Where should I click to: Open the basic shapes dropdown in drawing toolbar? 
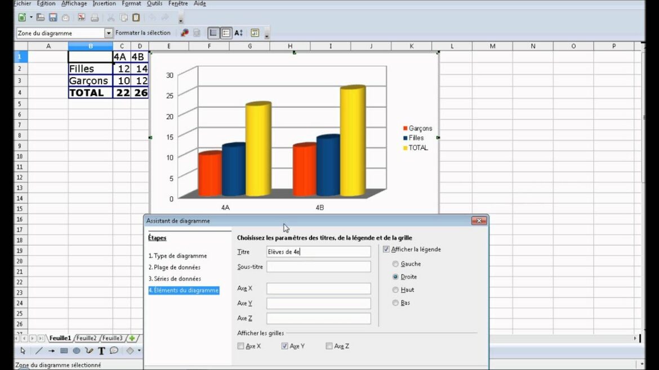point(139,350)
